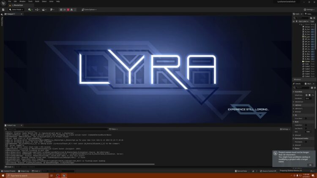This screenshot has height=178, width=317.
Task: Select the B_Lyra actor row in Outliner
Action: tap(307, 37)
